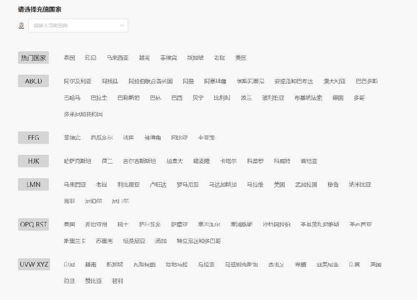Image resolution: width=417 pixels, height=300 pixels.
Task: Select the HJK category label
Action: click(33, 161)
